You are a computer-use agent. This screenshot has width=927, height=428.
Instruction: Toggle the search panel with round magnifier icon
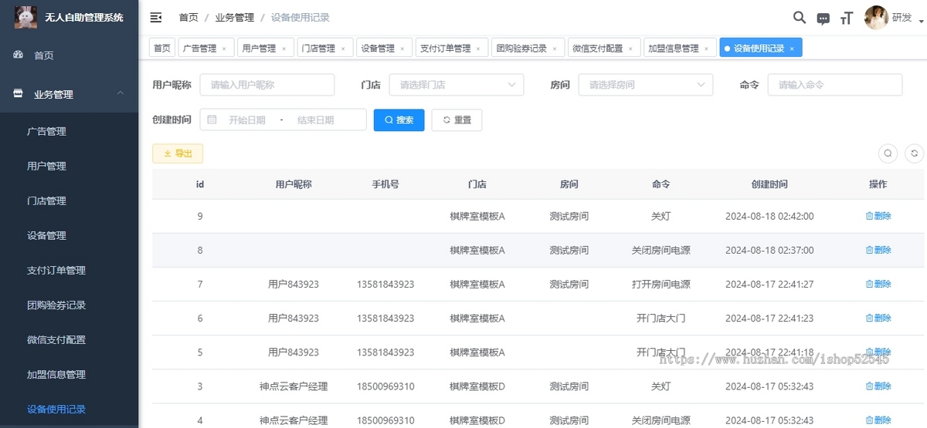[888, 153]
